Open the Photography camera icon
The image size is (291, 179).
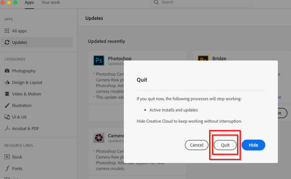click(x=7, y=71)
